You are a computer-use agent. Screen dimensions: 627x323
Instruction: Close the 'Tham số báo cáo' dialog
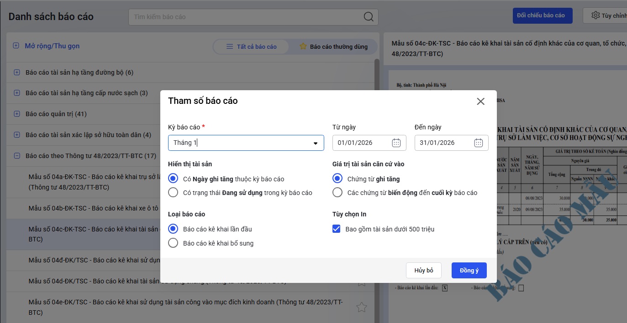coord(480,102)
